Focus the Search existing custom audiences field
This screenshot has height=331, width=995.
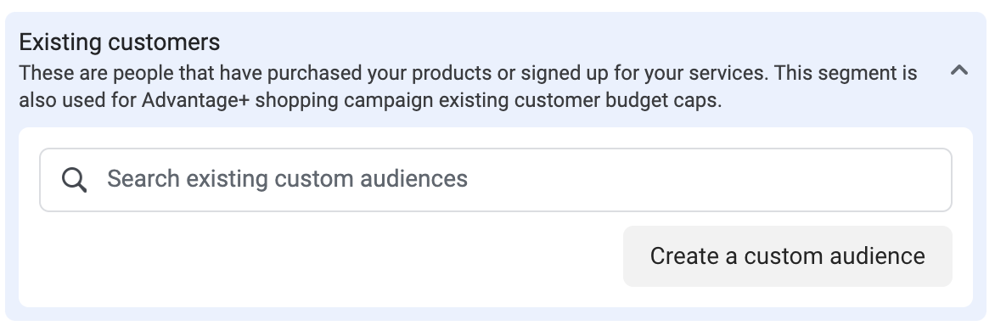tap(496, 180)
